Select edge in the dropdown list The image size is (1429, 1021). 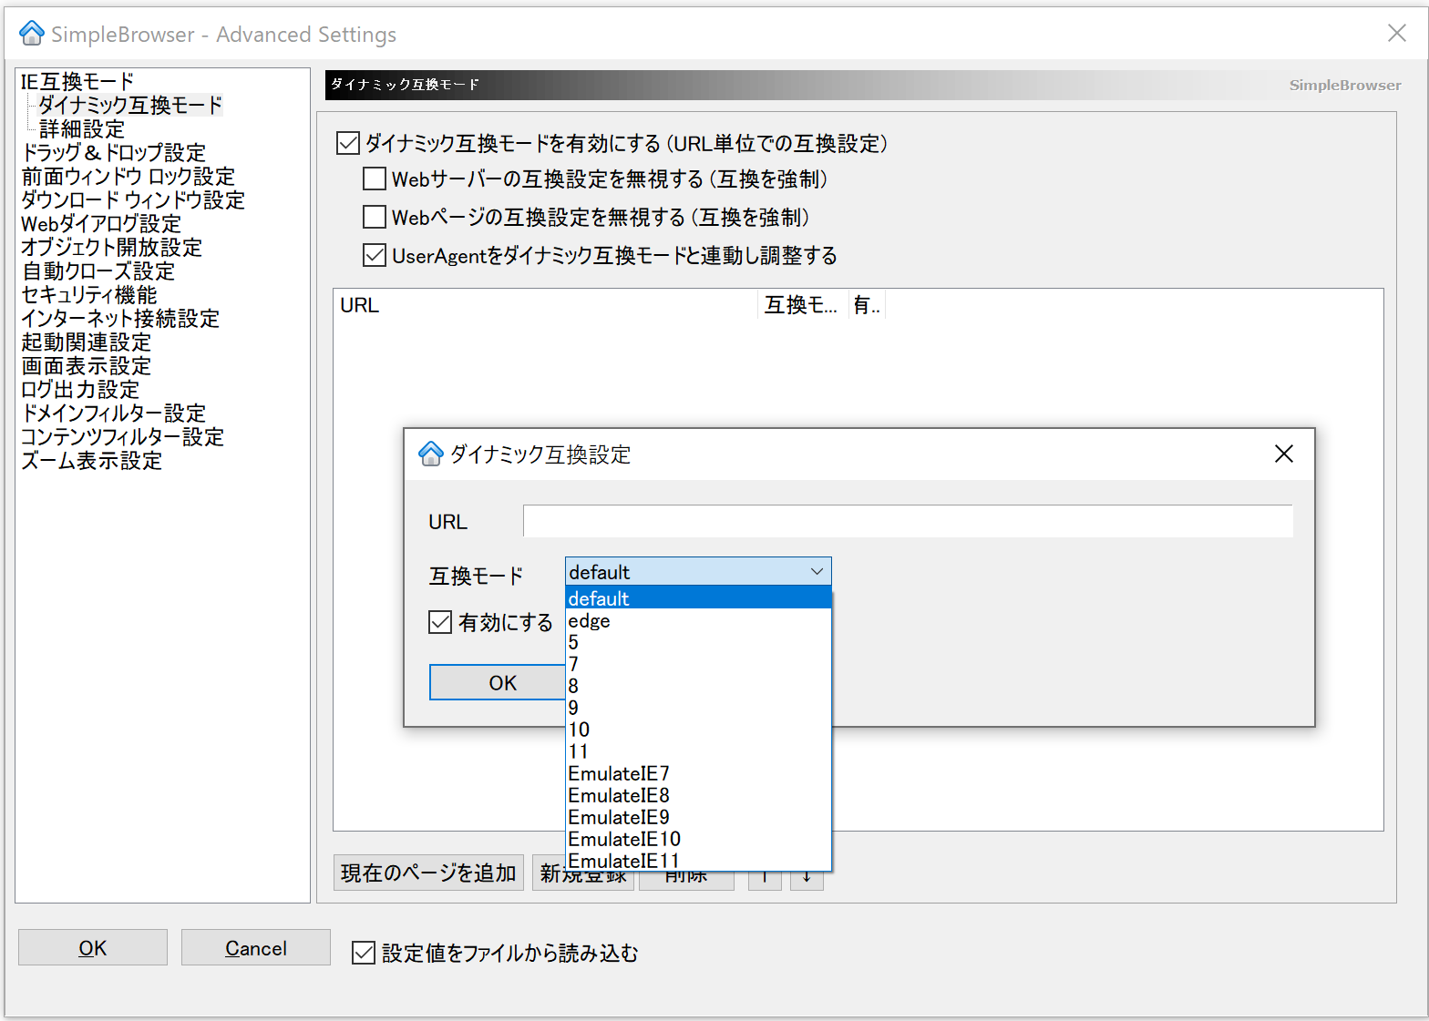pos(698,621)
